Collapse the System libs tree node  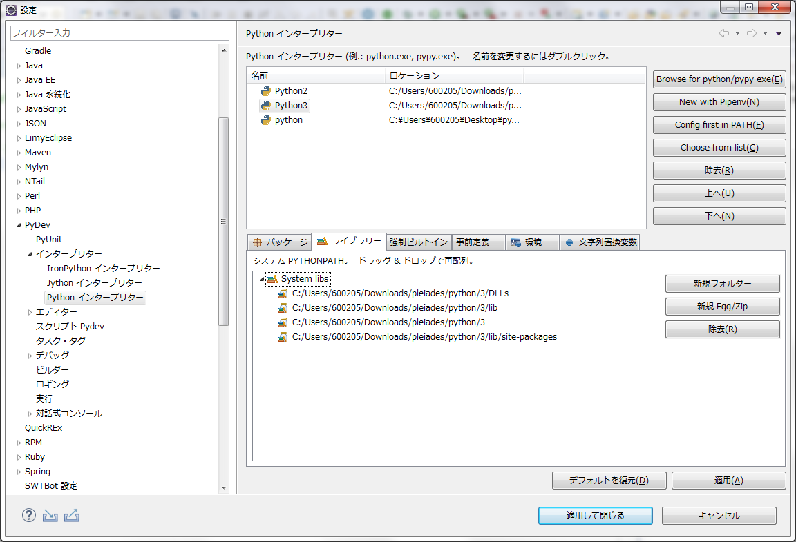262,280
